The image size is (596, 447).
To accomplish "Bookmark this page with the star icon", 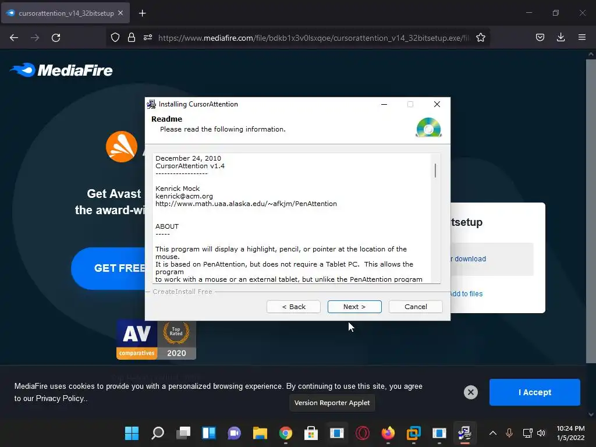I will click(x=480, y=38).
